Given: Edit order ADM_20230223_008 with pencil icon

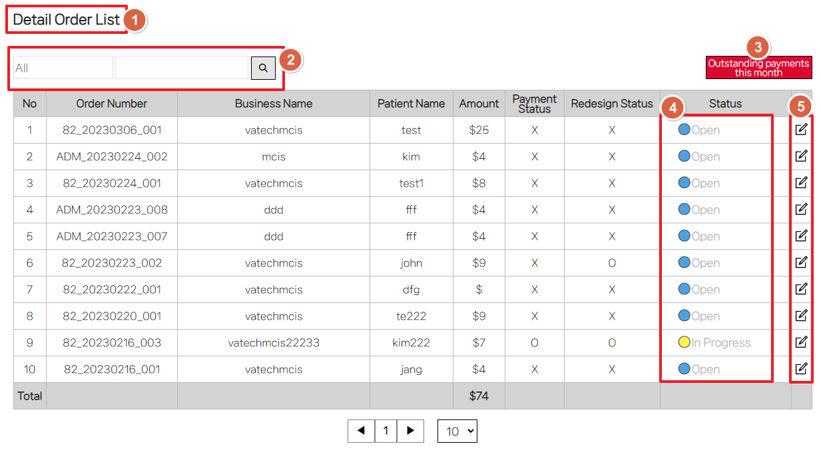Looking at the screenshot, I should point(801,209).
